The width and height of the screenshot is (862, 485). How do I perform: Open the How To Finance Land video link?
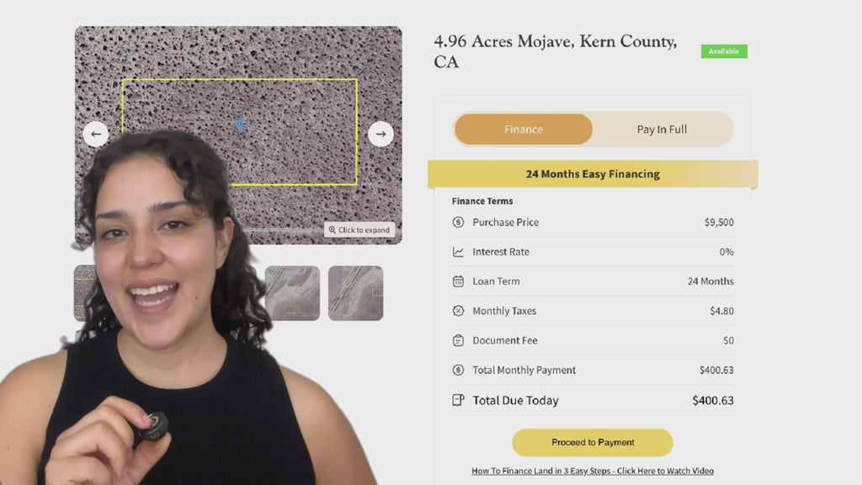pyautogui.click(x=593, y=471)
